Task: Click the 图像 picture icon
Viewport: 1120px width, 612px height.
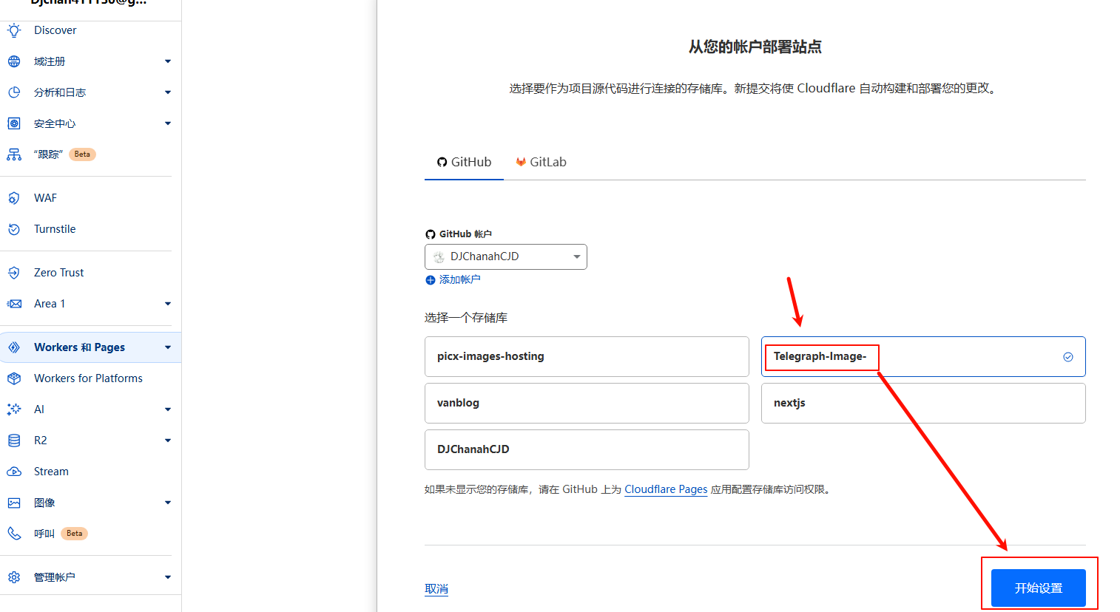Action: (x=14, y=503)
